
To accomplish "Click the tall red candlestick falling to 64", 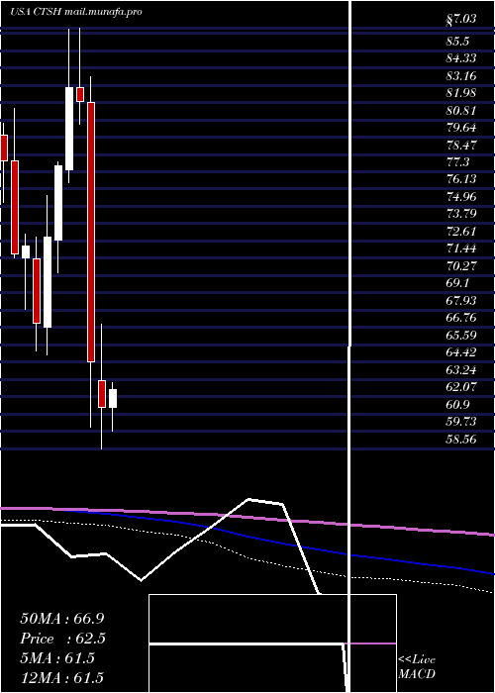I will (91, 232).
